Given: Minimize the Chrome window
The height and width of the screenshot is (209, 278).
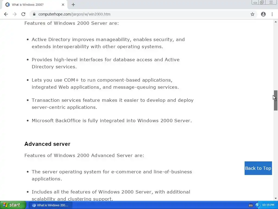Looking at the screenshot, I should click(x=255, y=2).
